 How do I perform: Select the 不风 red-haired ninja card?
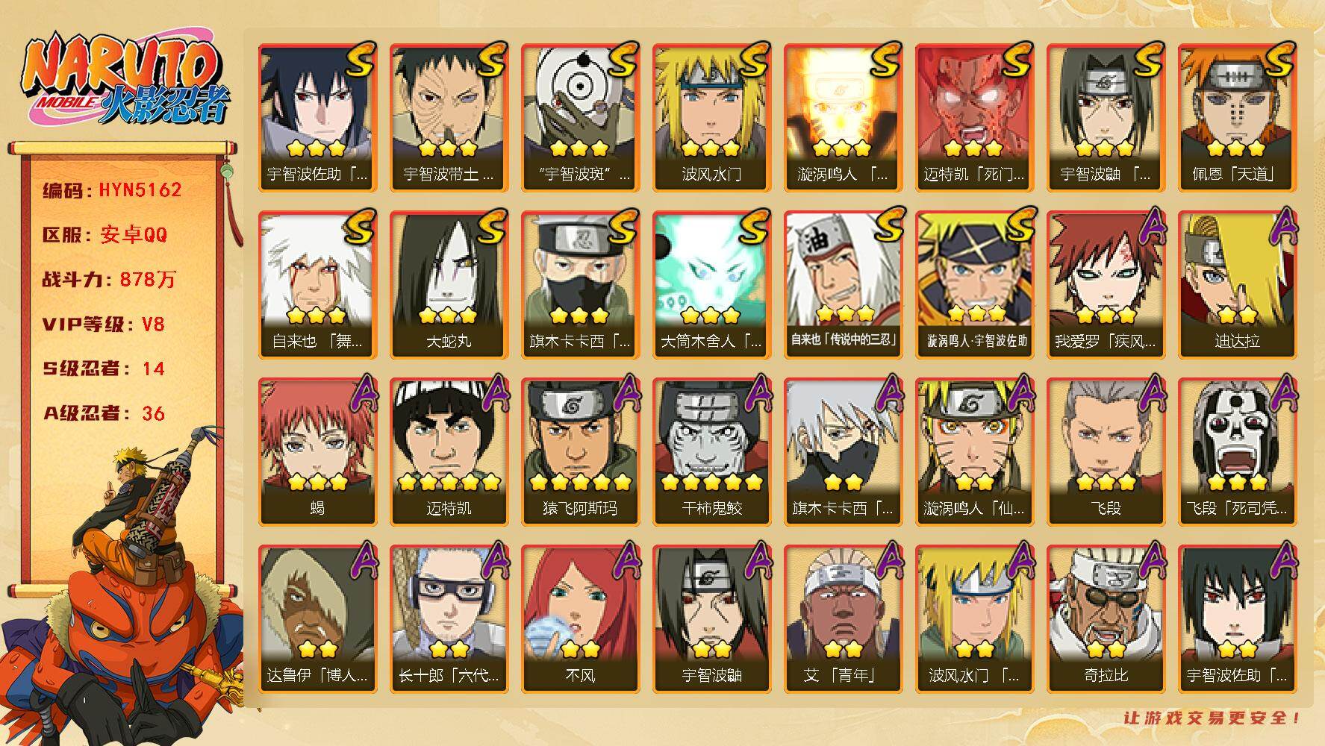(x=580, y=619)
